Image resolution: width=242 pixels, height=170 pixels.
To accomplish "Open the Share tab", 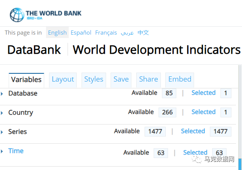I will pyautogui.click(x=148, y=80).
